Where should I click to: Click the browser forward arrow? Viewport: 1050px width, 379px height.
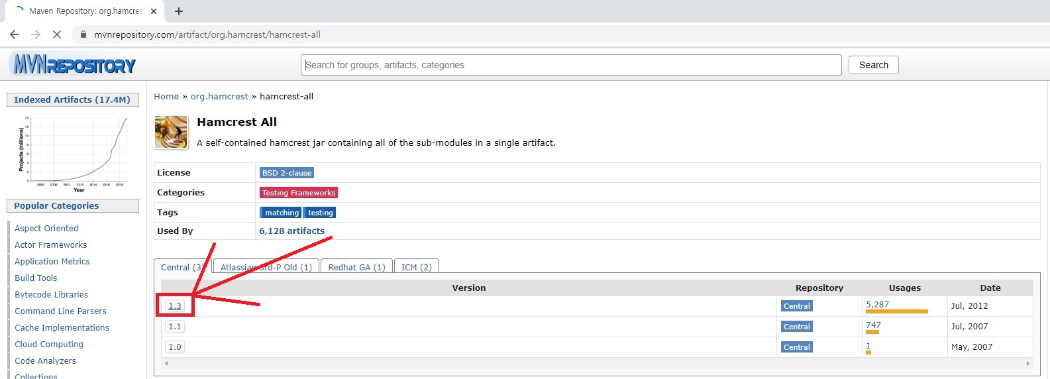coord(36,34)
